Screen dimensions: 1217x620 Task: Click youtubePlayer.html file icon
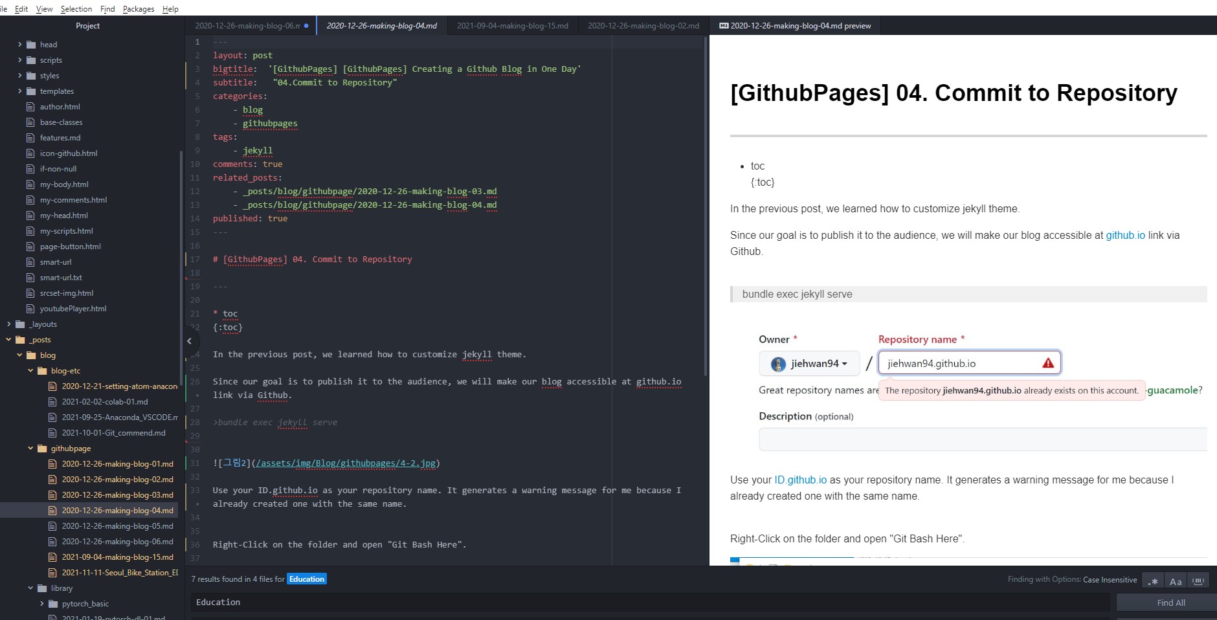click(30, 309)
